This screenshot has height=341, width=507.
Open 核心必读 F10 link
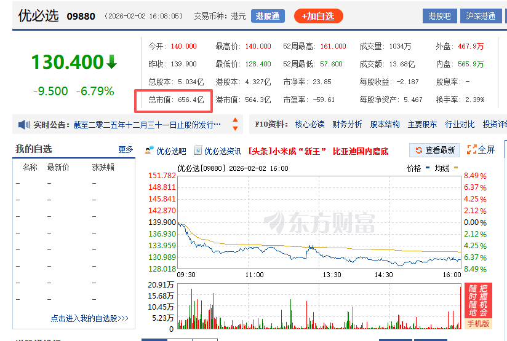(309, 124)
